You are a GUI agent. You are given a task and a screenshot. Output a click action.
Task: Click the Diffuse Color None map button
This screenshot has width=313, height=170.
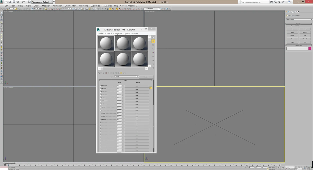coord(137,89)
